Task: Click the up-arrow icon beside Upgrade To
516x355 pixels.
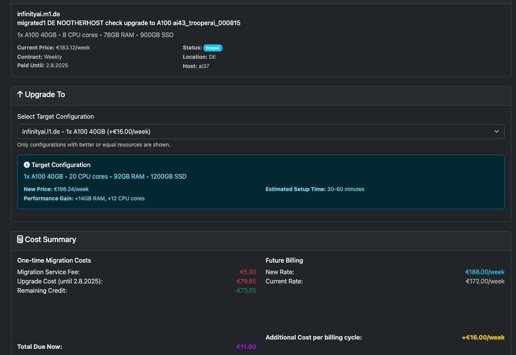Action: click(20, 94)
